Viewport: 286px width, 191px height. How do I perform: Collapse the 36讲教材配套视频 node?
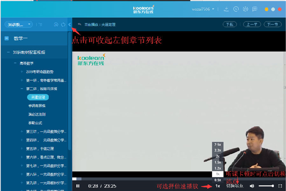[8, 53]
